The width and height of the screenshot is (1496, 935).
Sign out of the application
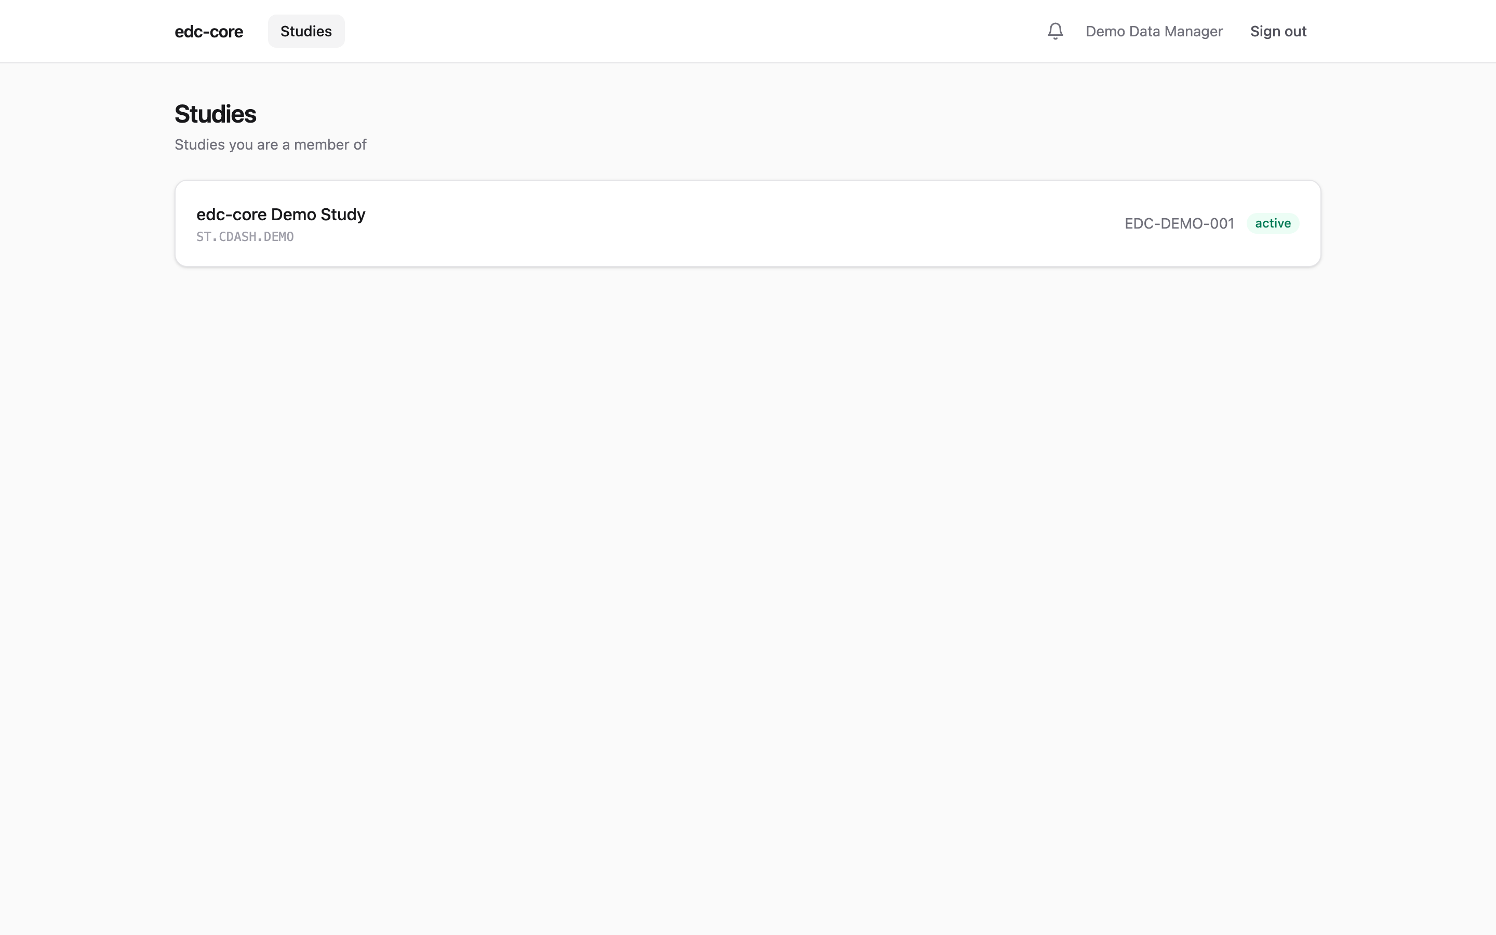point(1278,31)
